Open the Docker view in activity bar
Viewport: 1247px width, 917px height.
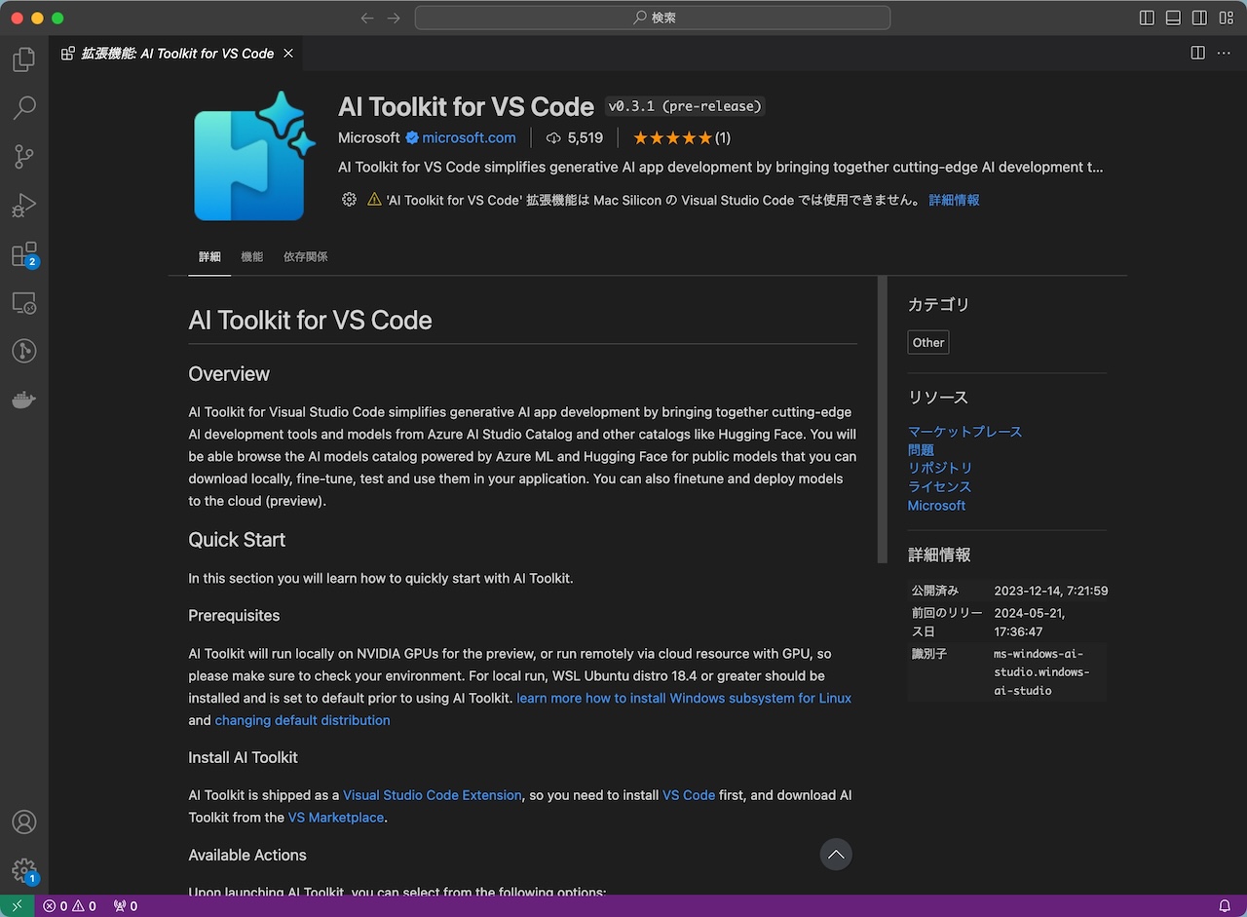pyautogui.click(x=23, y=400)
